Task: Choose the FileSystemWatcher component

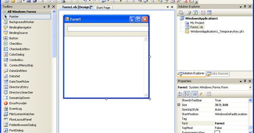Action: (27, 114)
